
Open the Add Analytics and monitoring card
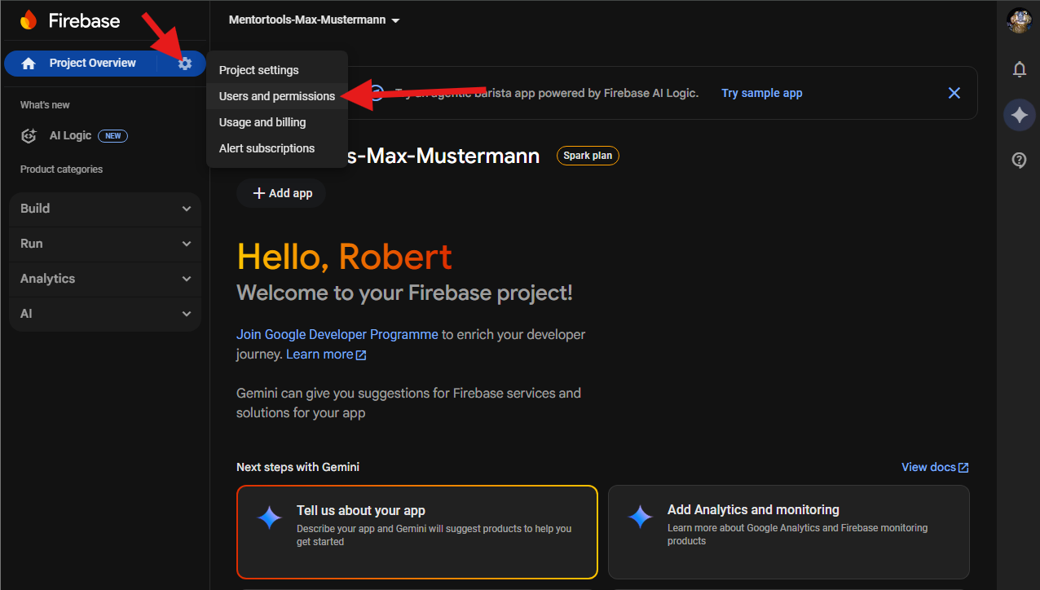[x=789, y=532]
